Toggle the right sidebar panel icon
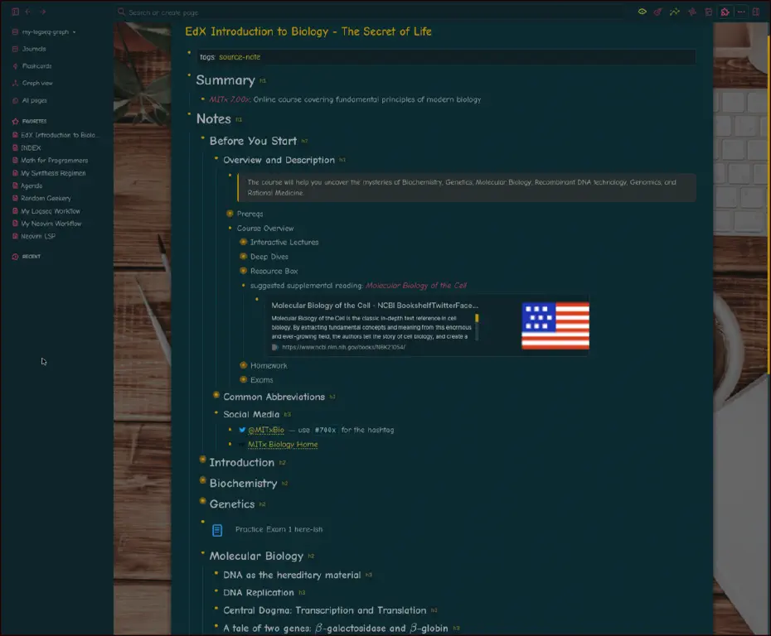 click(x=756, y=12)
